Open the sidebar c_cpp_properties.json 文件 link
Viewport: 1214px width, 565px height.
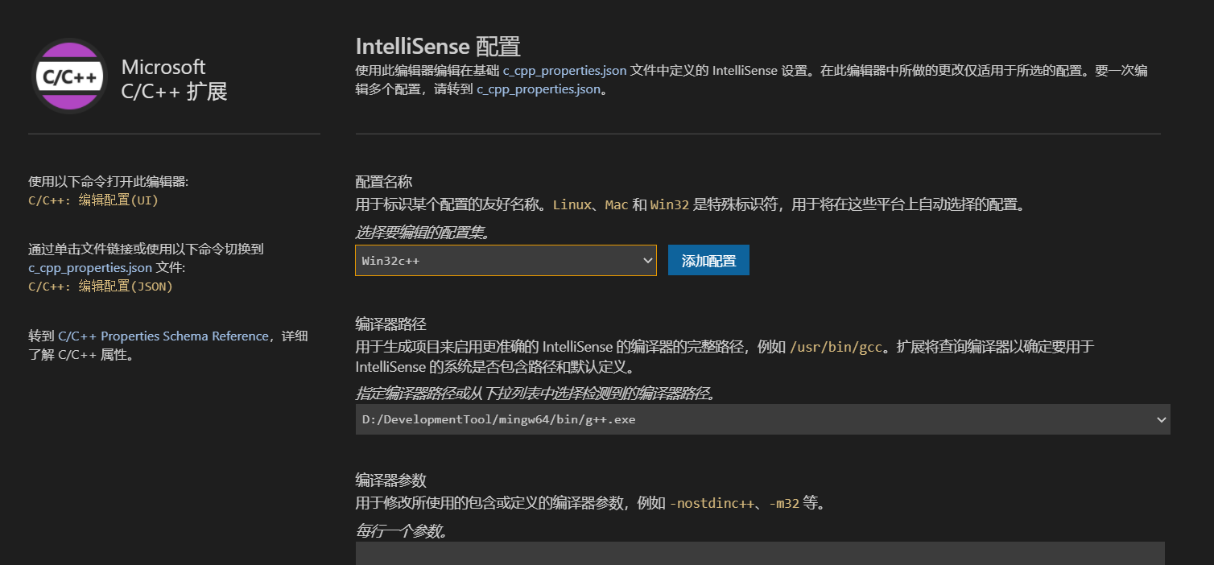[x=90, y=267]
